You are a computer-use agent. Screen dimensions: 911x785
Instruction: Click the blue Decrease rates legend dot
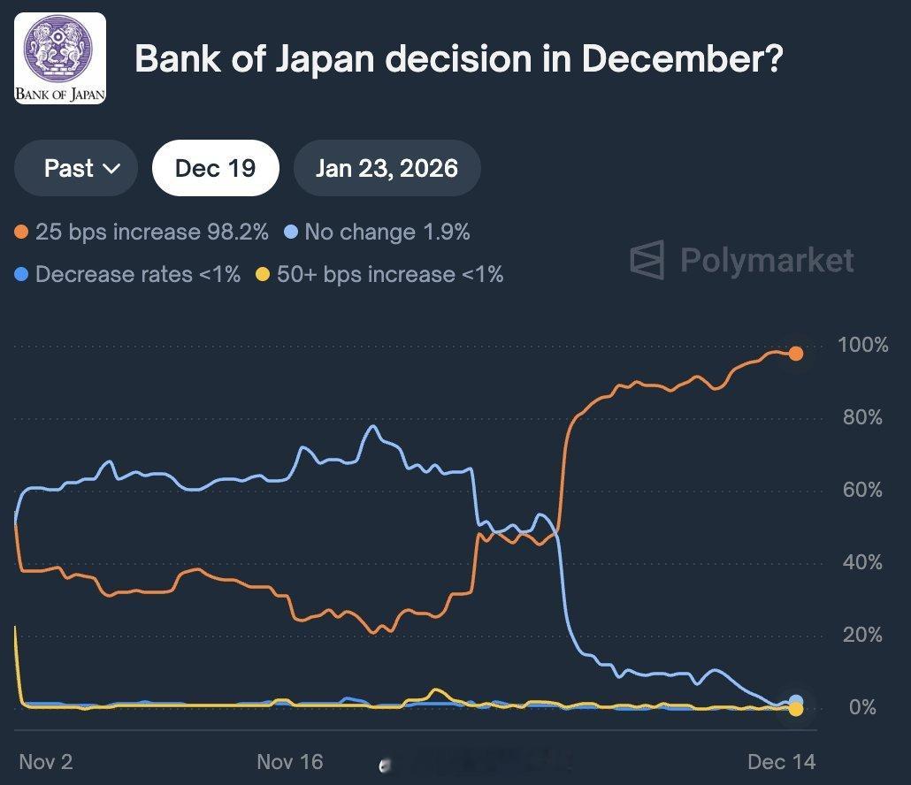coord(24,274)
